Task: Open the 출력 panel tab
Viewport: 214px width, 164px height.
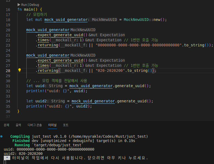Action: pyautogui.click(x=18, y=125)
